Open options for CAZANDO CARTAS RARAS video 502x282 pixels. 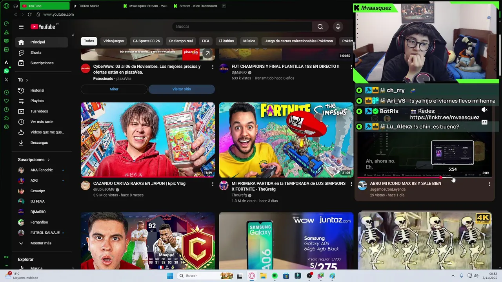click(x=213, y=184)
